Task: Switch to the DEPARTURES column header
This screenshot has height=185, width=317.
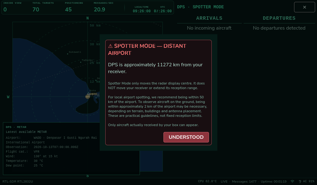Action: pyautogui.click(x=279, y=18)
